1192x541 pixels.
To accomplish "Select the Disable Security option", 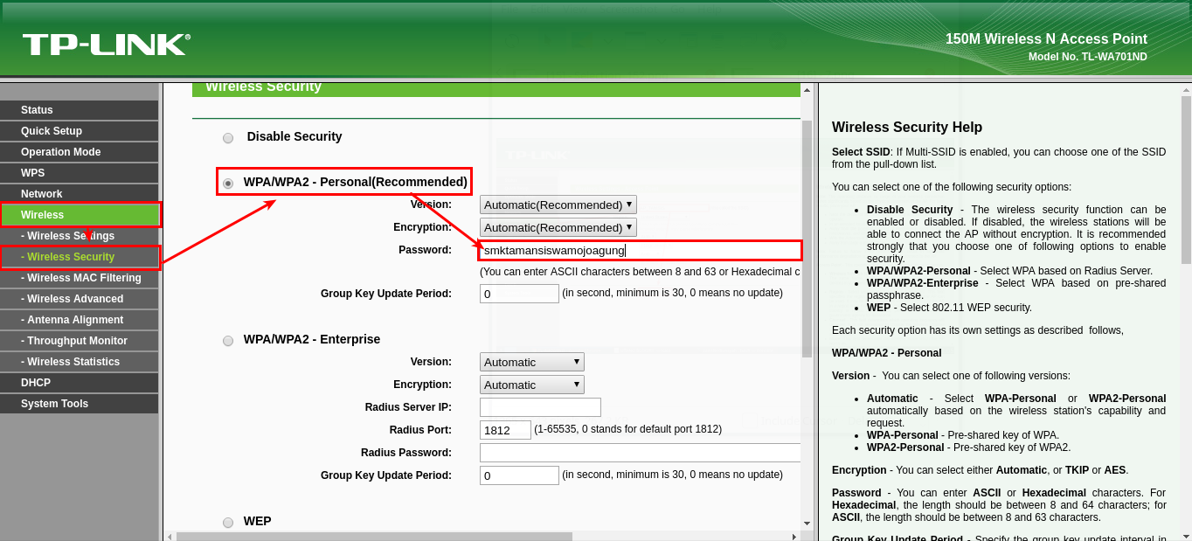I will pyautogui.click(x=228, y=137).
